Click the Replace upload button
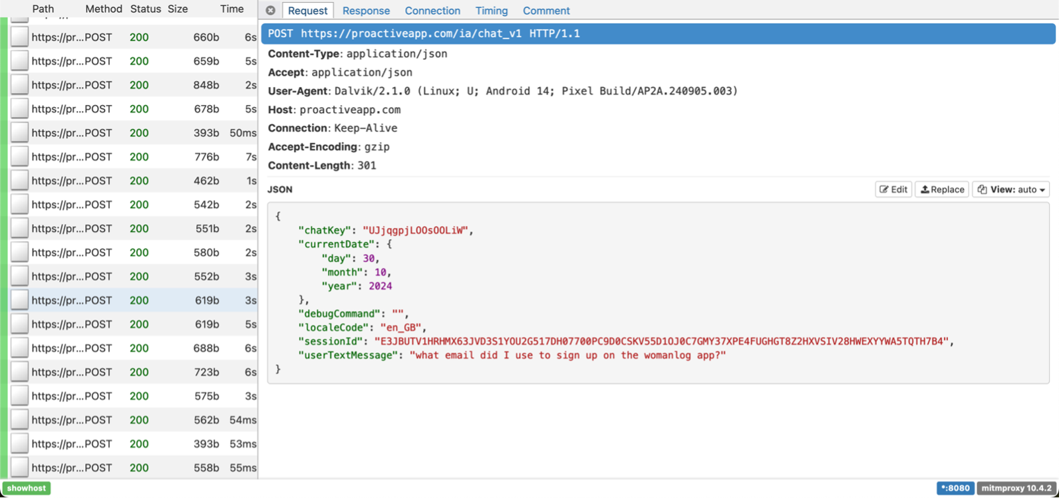Viewport: 1061px width, 499px height. click(x=941, y=189)
